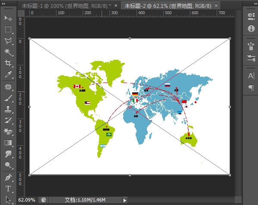The width and height of the screenshot is (258, 205).
Task: Select the Magic Wand tool
Action: pyautogui.click(x=8, y=52)
